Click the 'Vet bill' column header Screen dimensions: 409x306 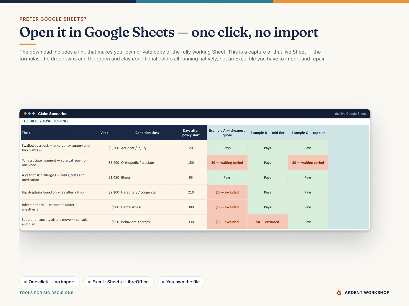106,133
